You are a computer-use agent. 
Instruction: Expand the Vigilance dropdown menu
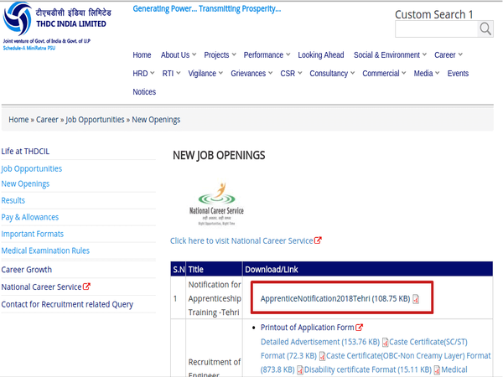click(205, 74)
